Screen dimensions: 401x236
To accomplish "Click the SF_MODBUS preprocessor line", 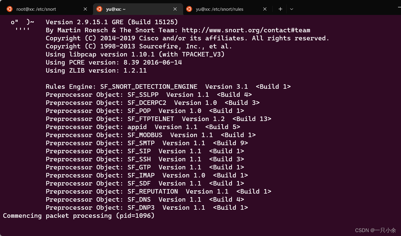I will tap(151, 135).
